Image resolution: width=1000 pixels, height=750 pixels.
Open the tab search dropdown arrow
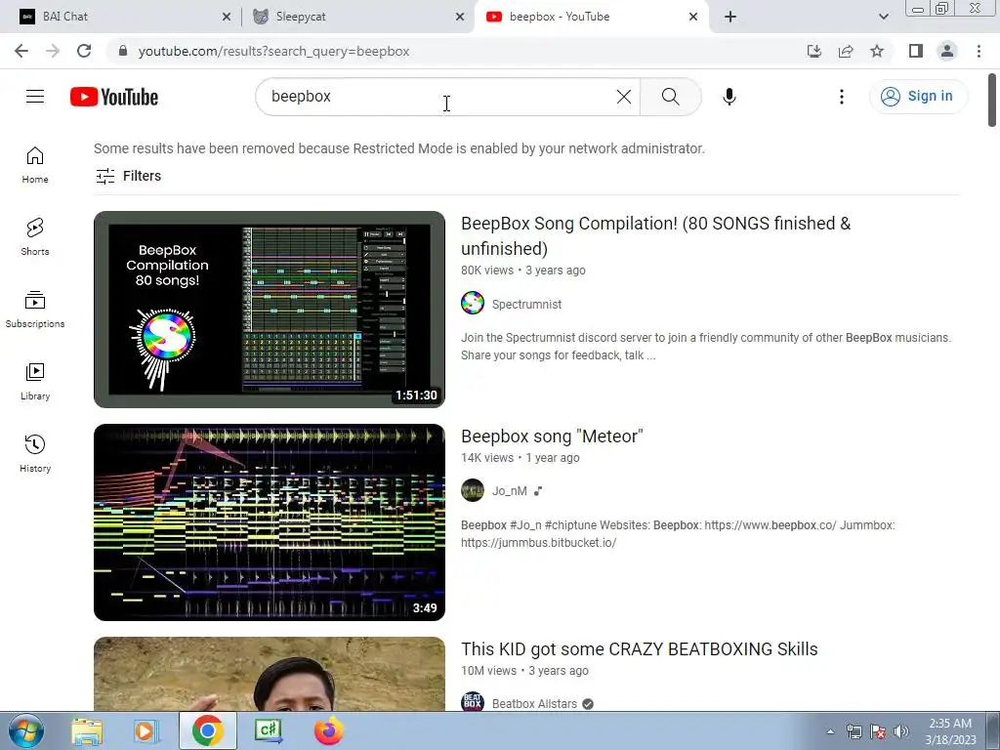[883, 18]
